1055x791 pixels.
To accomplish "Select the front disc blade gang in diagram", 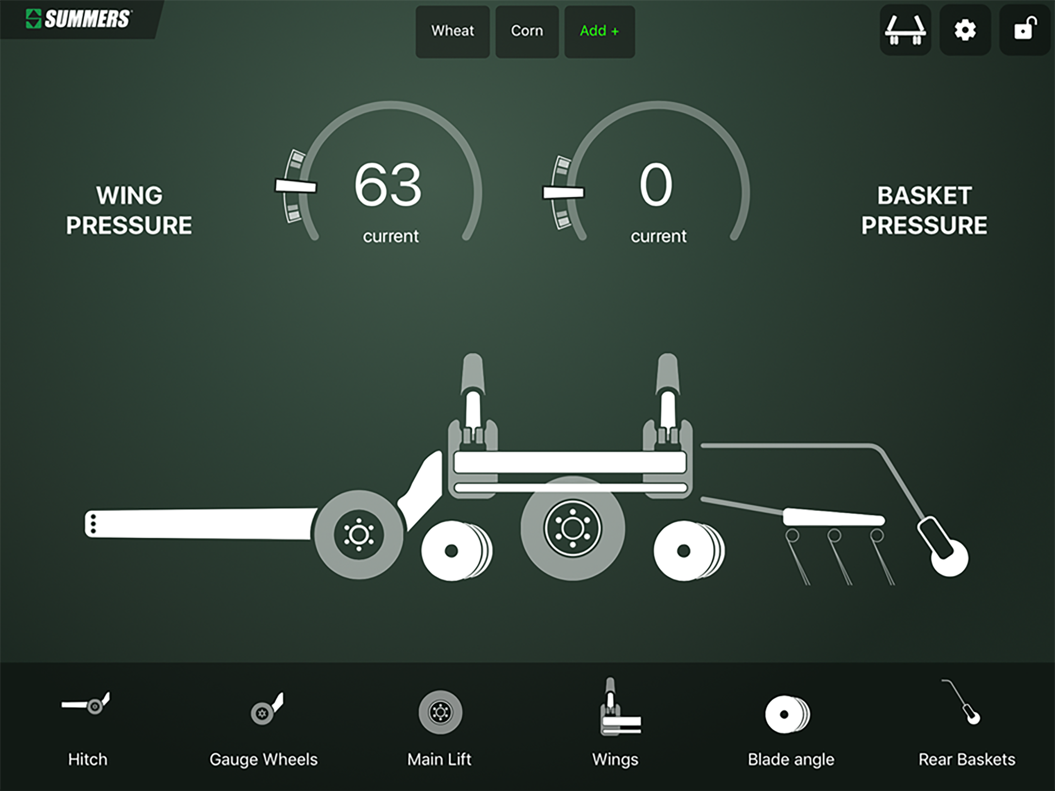I will 456,551.
